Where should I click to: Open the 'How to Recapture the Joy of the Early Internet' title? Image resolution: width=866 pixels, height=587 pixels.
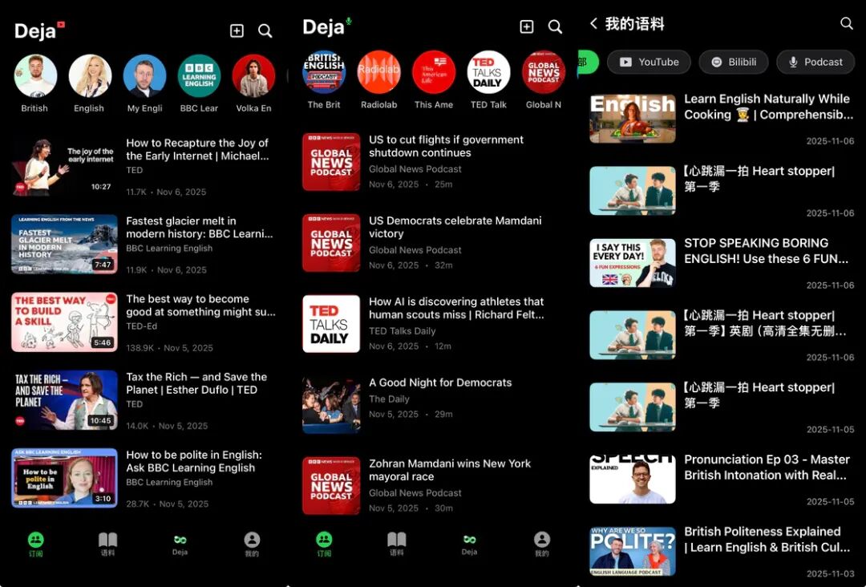[x=197, y=149]
